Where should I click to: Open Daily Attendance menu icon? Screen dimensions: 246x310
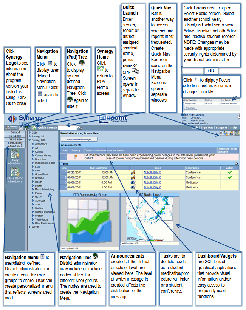pyautogui.click(x=15, y=154)
